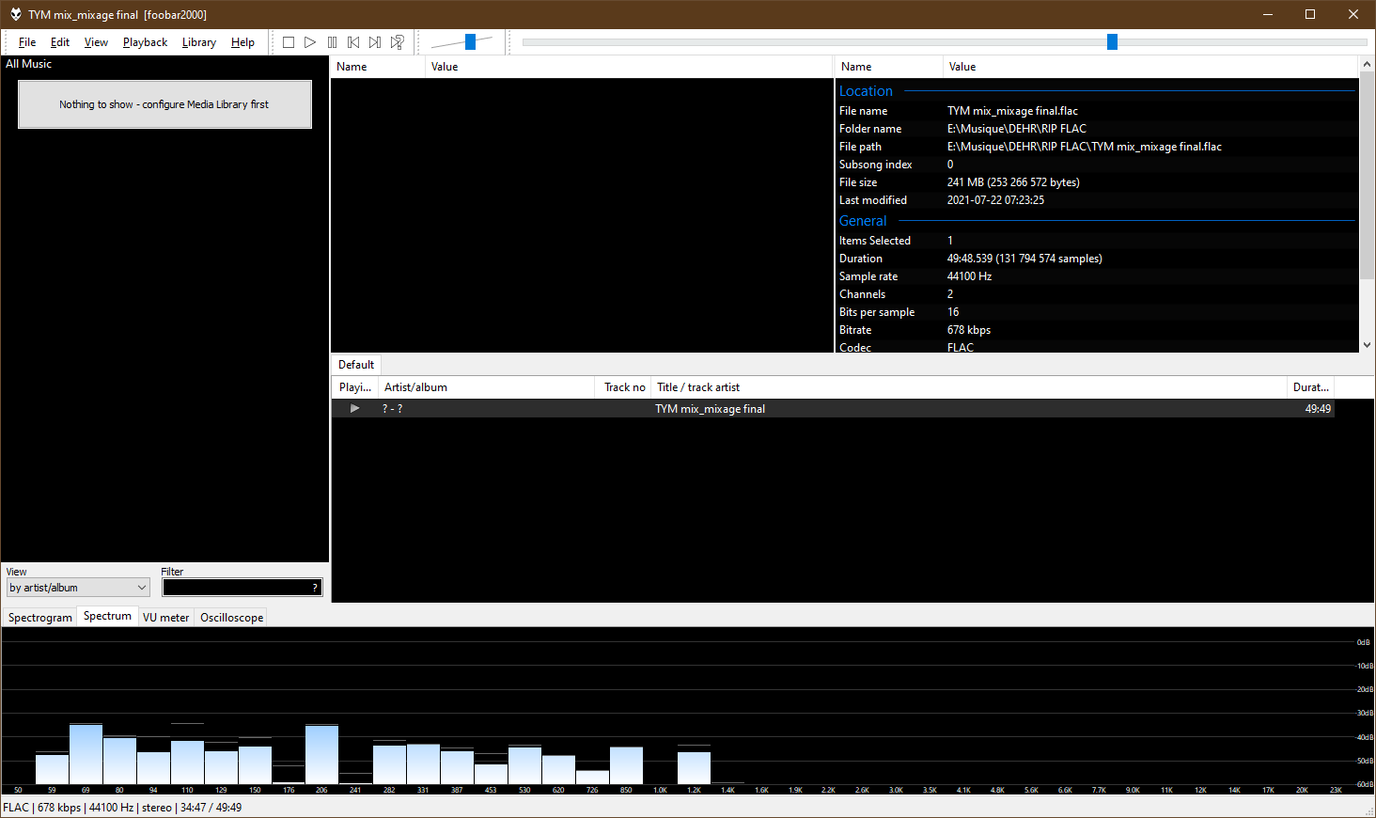Select the Spectrum visualization tab
Image resolution: width=1376 pixels, height=818 pixels.
[107, 616]
